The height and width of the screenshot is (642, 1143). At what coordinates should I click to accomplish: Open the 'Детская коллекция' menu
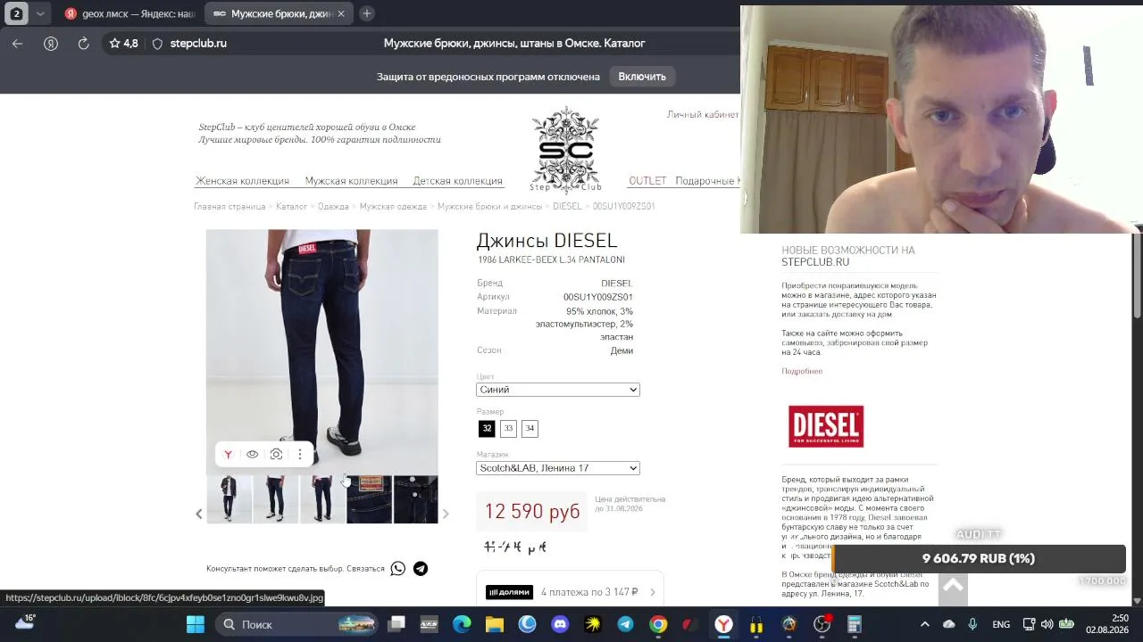coord(457,181)
